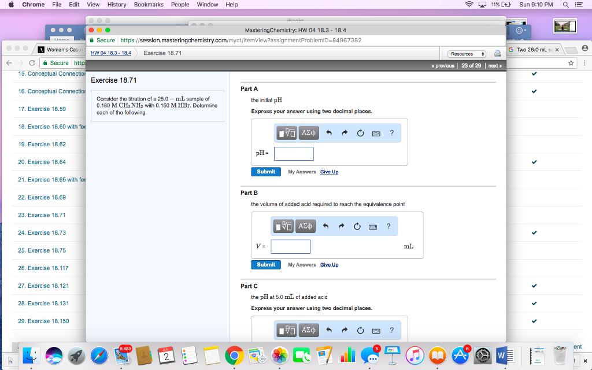592x370 pixels.
Task: Open Spotlight search in menu bar
Action: tap(565, 5)
